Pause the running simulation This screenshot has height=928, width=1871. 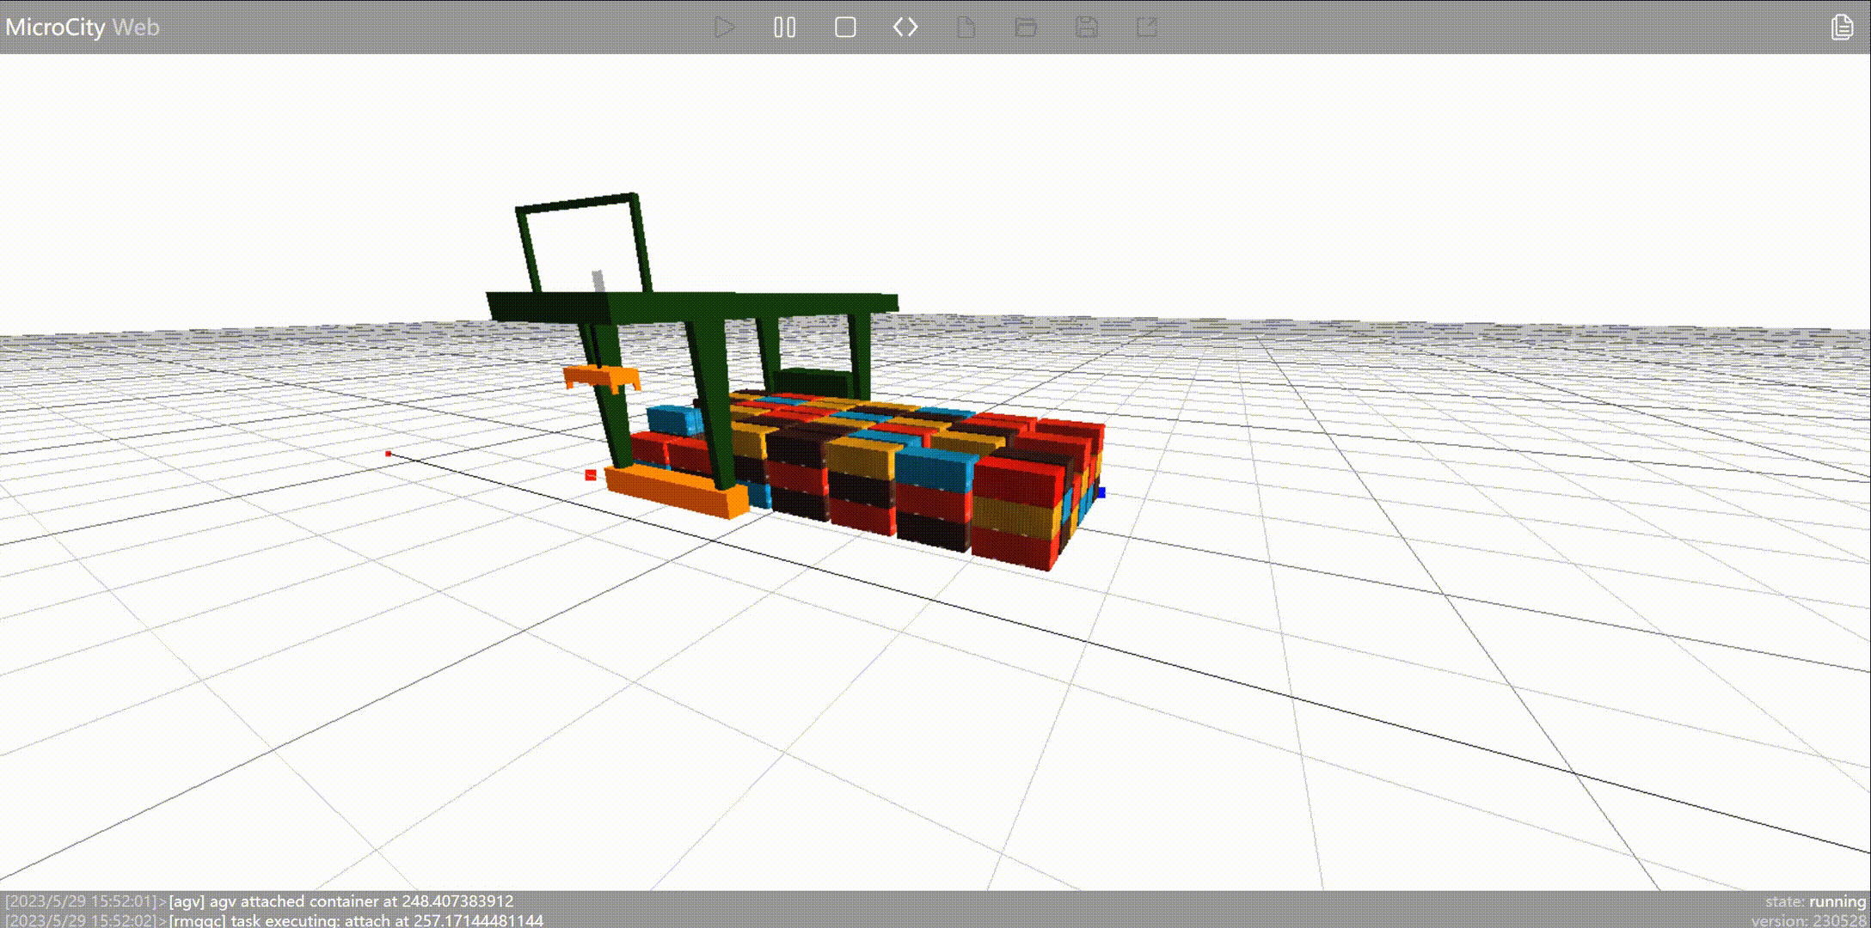coord(784,27)
